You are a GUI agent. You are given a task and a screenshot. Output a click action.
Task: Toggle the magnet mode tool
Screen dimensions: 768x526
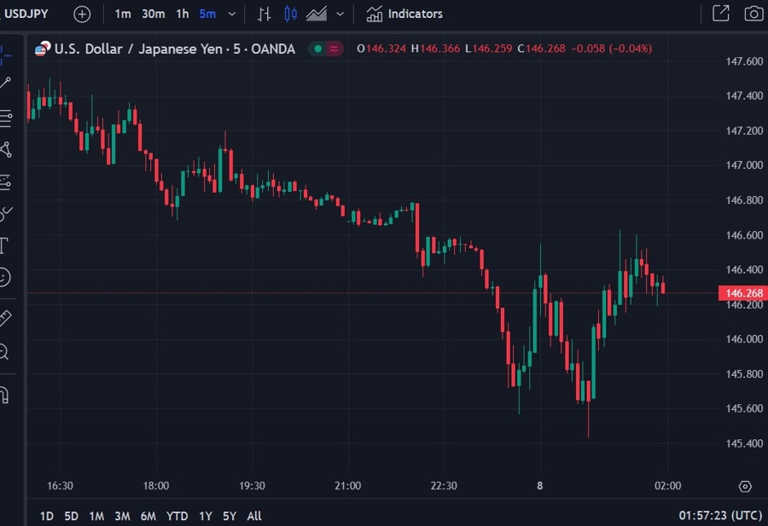click(x=5, y=395)
